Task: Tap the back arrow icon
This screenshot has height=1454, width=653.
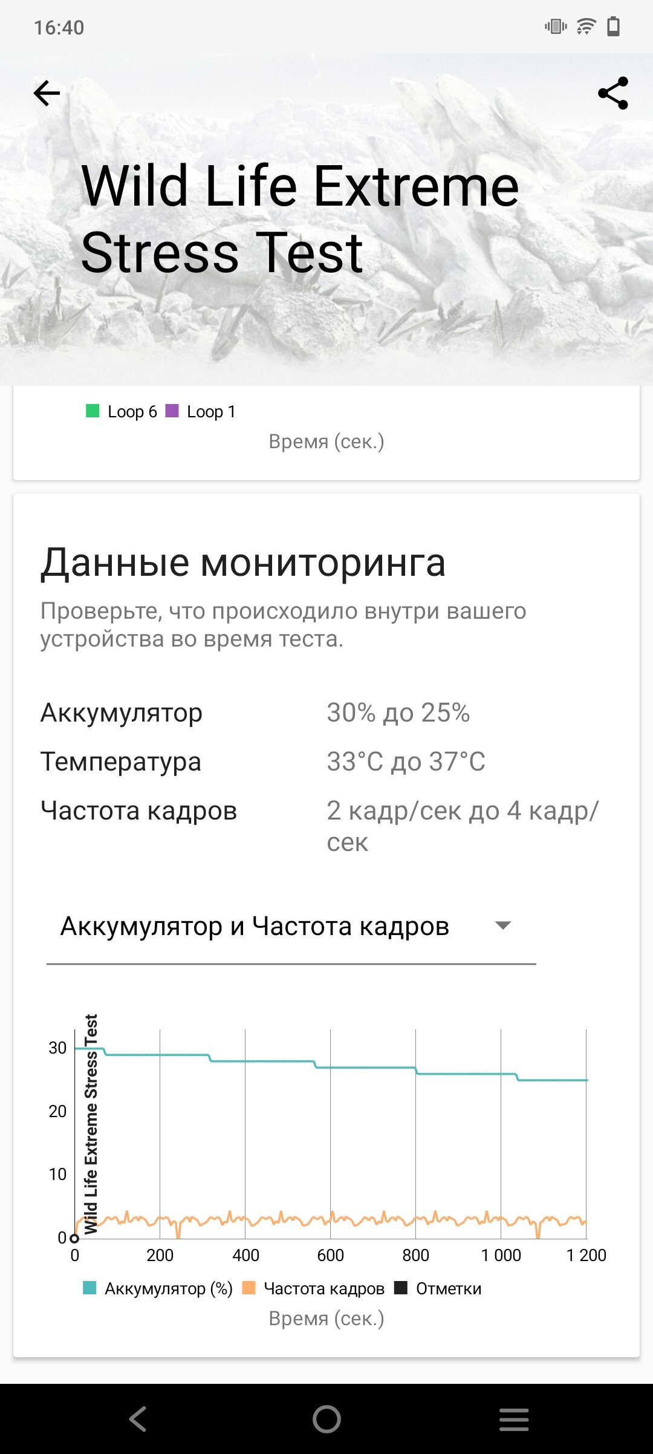Action: [47, 93]
